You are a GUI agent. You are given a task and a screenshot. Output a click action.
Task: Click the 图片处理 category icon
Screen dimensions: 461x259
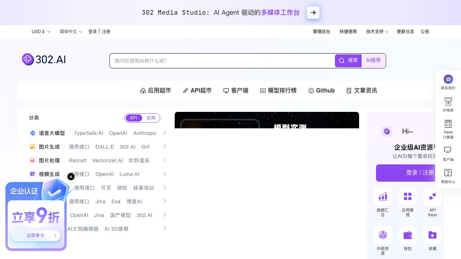click(32, 160)
